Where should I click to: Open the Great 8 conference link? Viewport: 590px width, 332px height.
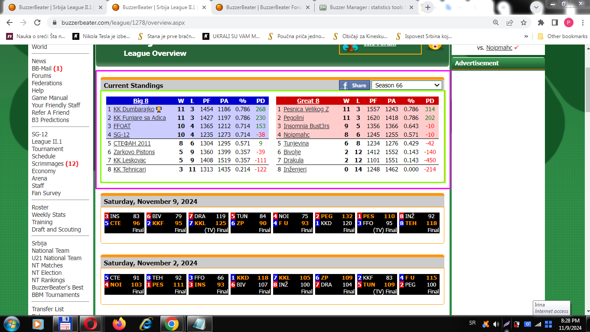(x=308, y=101)
